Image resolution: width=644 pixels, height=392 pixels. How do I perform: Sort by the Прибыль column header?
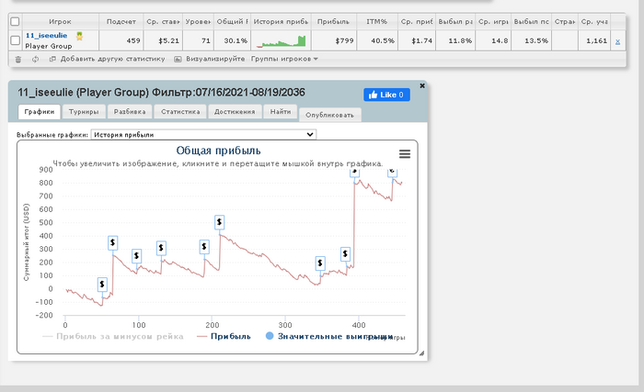333,21
